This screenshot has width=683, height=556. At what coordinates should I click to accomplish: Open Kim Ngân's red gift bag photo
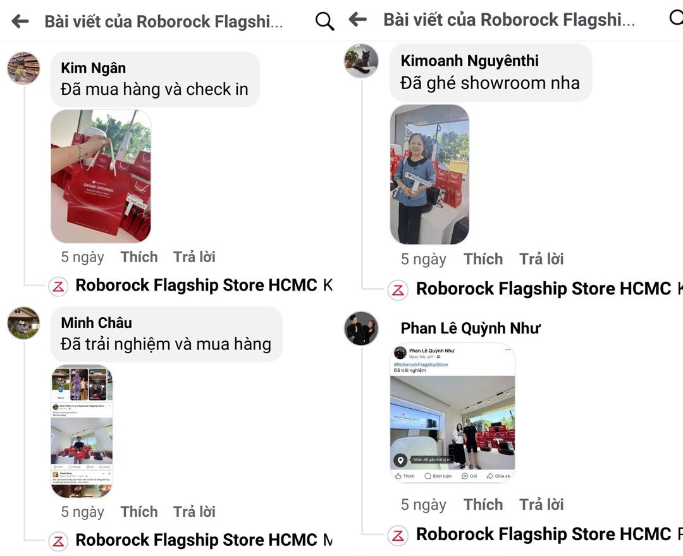pyautogui.click(x=101, y=176)
